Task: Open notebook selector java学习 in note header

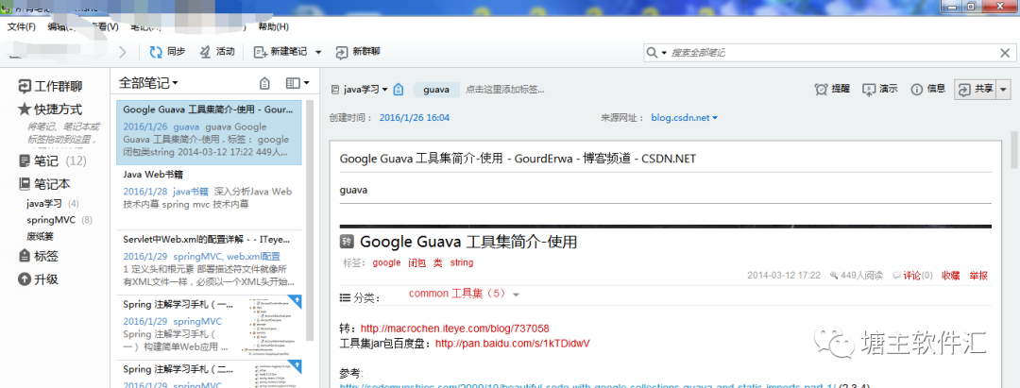Action: tap(361, 89)
